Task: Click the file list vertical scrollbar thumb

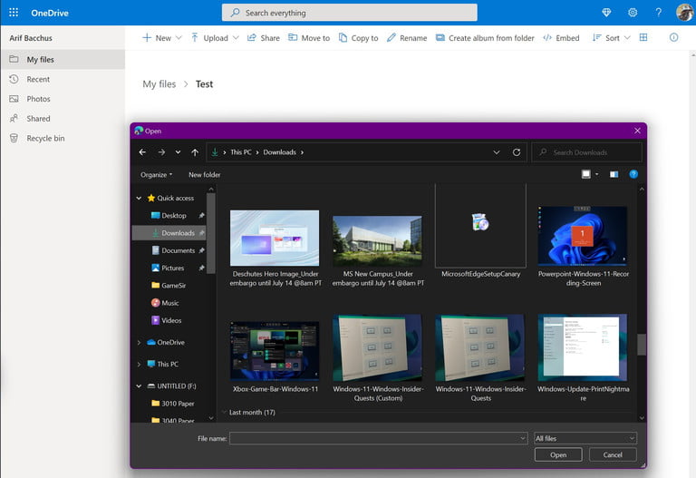Action: point(642,345)
